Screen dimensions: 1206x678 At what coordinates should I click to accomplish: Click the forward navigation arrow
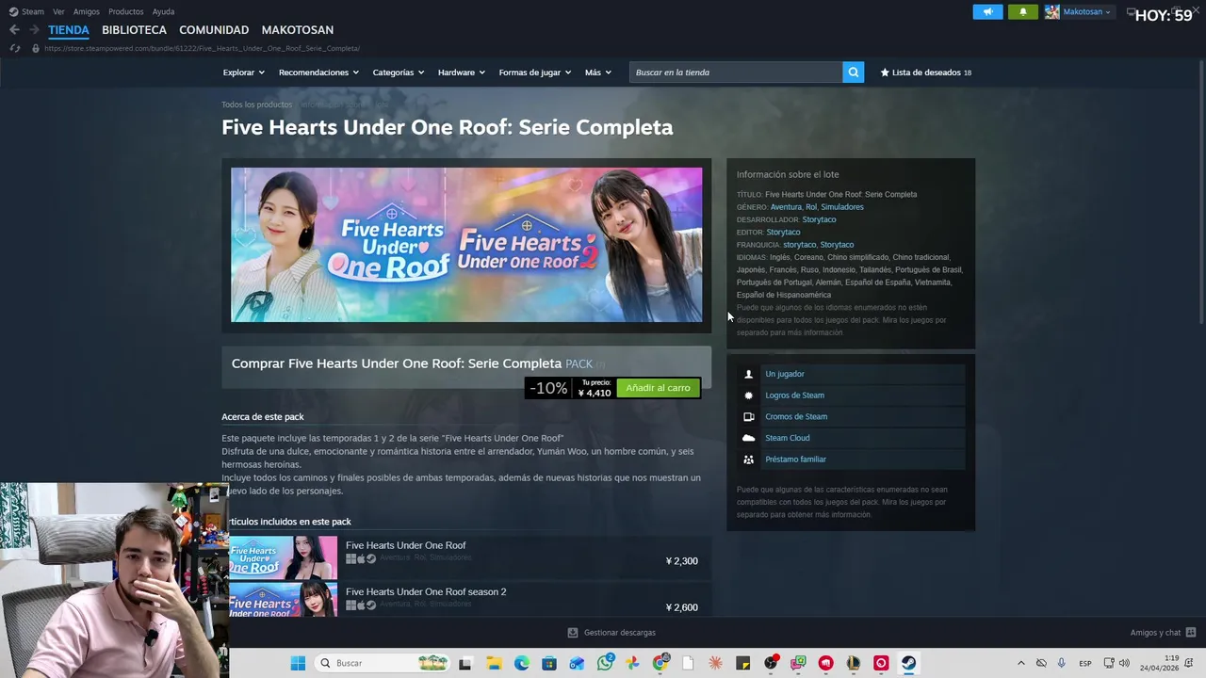(x=34, y=30)
